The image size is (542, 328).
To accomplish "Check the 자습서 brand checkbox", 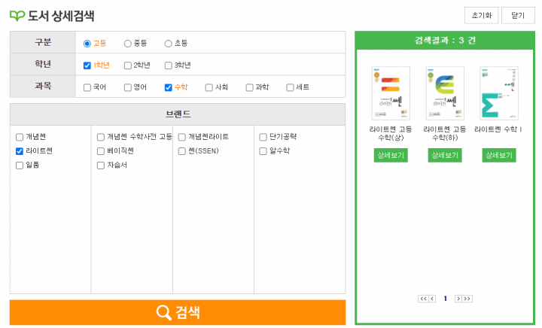I will tap(101, 166).
